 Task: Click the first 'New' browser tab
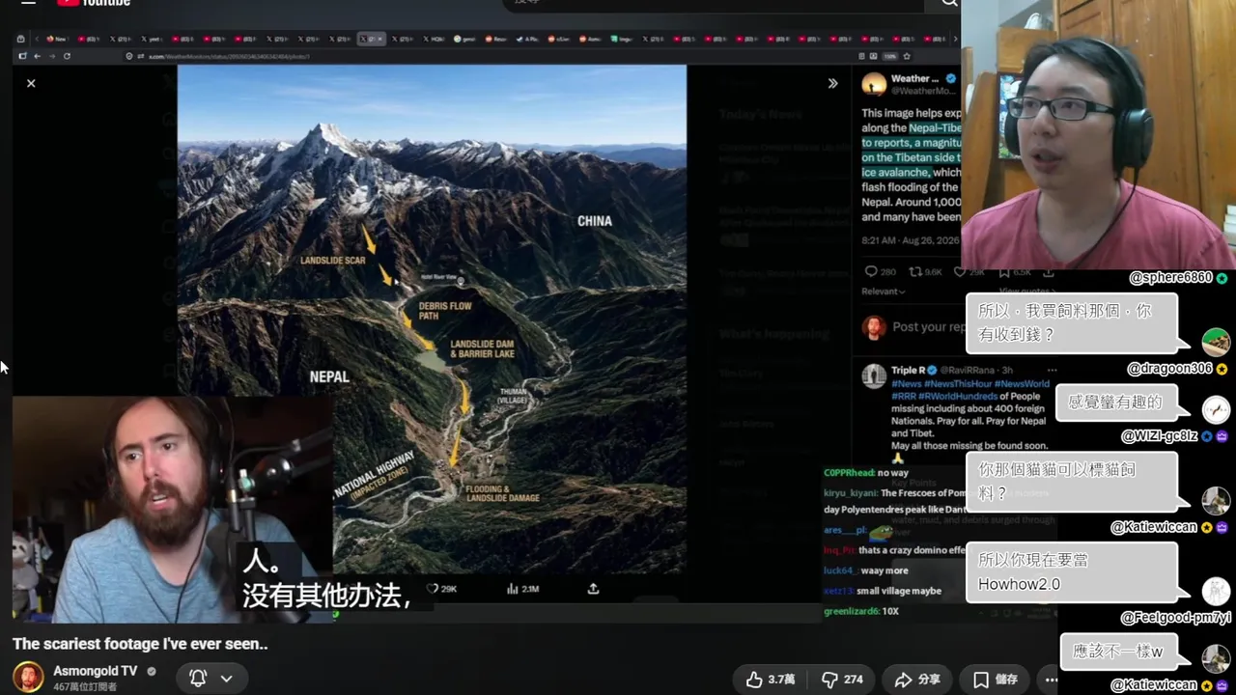tap(57, 39)
